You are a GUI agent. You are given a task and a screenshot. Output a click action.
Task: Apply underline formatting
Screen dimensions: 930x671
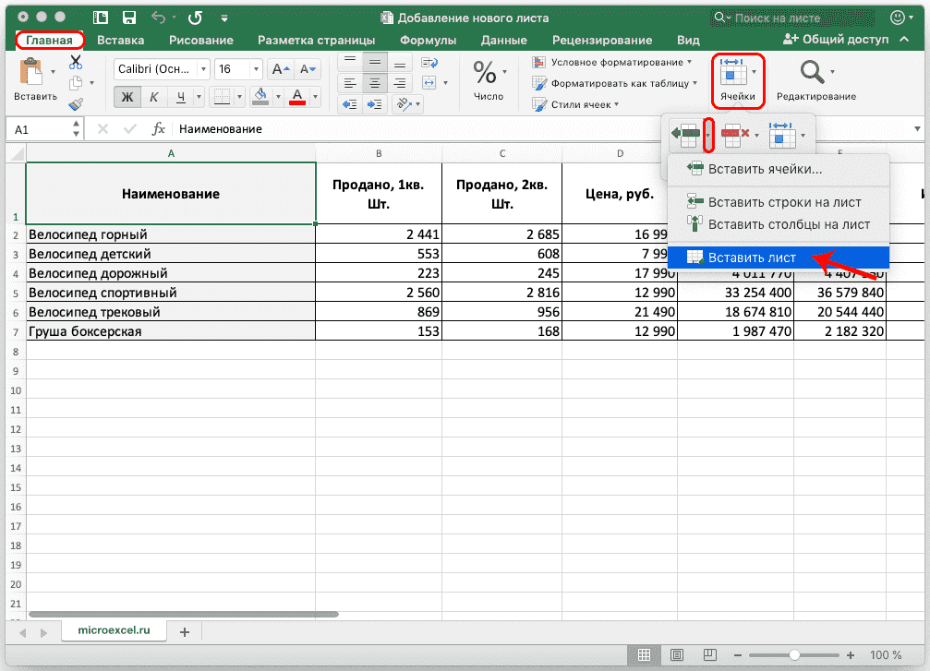[x=181, y=96]
